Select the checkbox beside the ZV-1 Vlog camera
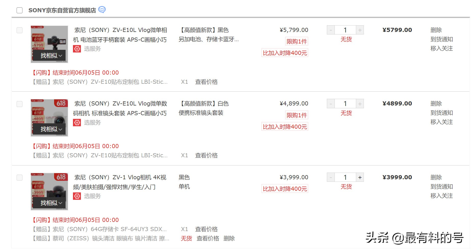 [19, 177]
